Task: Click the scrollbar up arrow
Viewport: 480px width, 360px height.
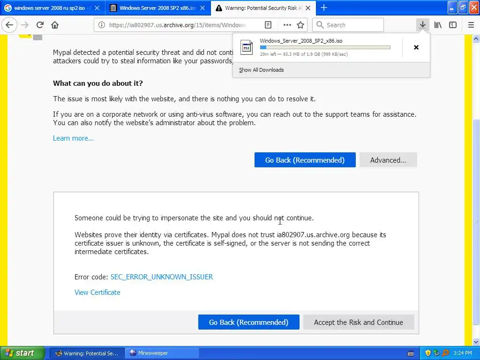Action: click(x=476, y=38)
